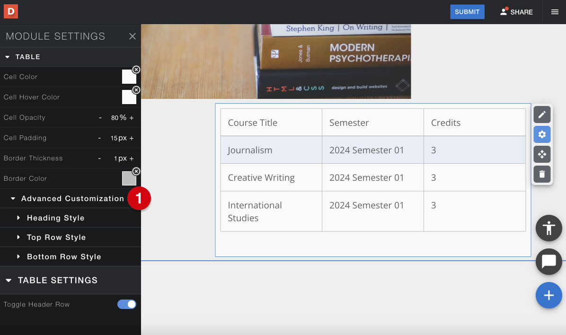
Task: Select the 'Course Title' header cell
Action: point(271,123)
